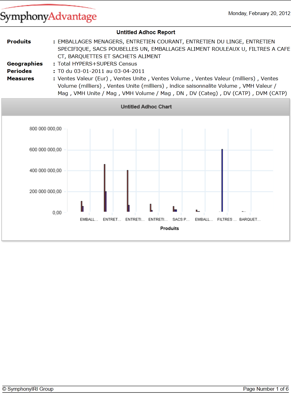Click the FILTRES ... category label
This screenshot has height=395, width=291.
point(227,220)
